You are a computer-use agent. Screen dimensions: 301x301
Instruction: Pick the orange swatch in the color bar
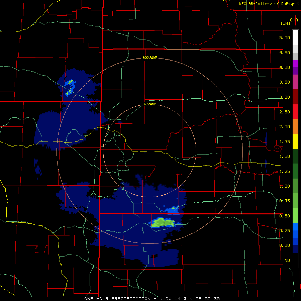pyautogui.click(x=295, y=127)
